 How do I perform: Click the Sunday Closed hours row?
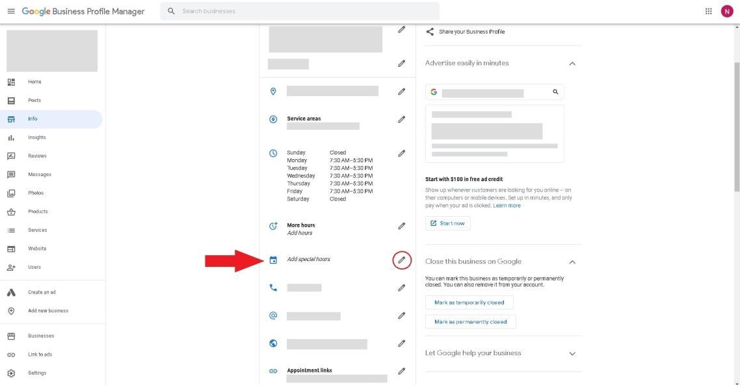(316, 153)
